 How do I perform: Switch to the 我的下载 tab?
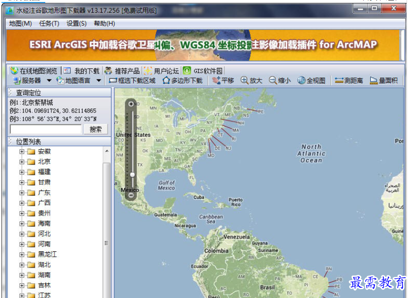point(82,71)
